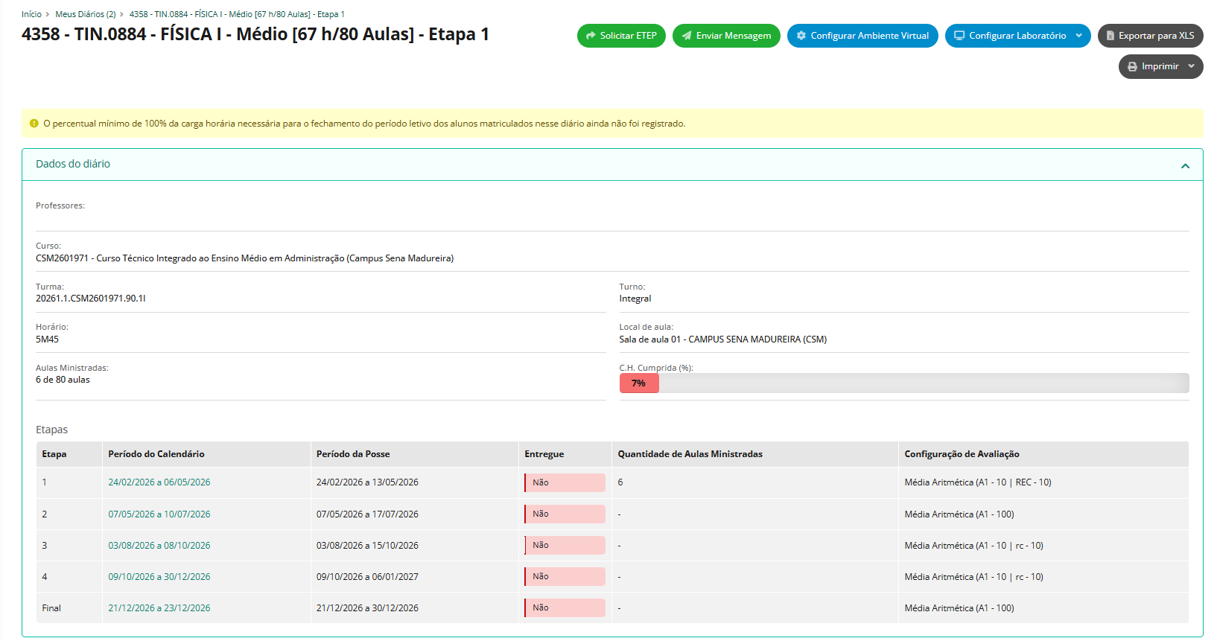Click the share arrow icon on Solicitar ETEP

coord(591,36)
